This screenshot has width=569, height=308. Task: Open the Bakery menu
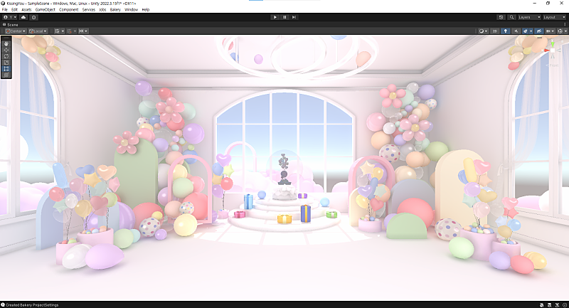point(115,9)
